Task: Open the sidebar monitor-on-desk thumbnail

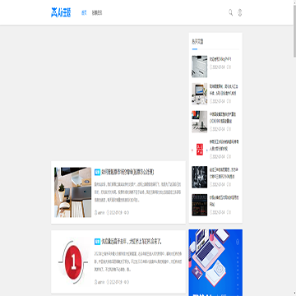Action: 200,94
